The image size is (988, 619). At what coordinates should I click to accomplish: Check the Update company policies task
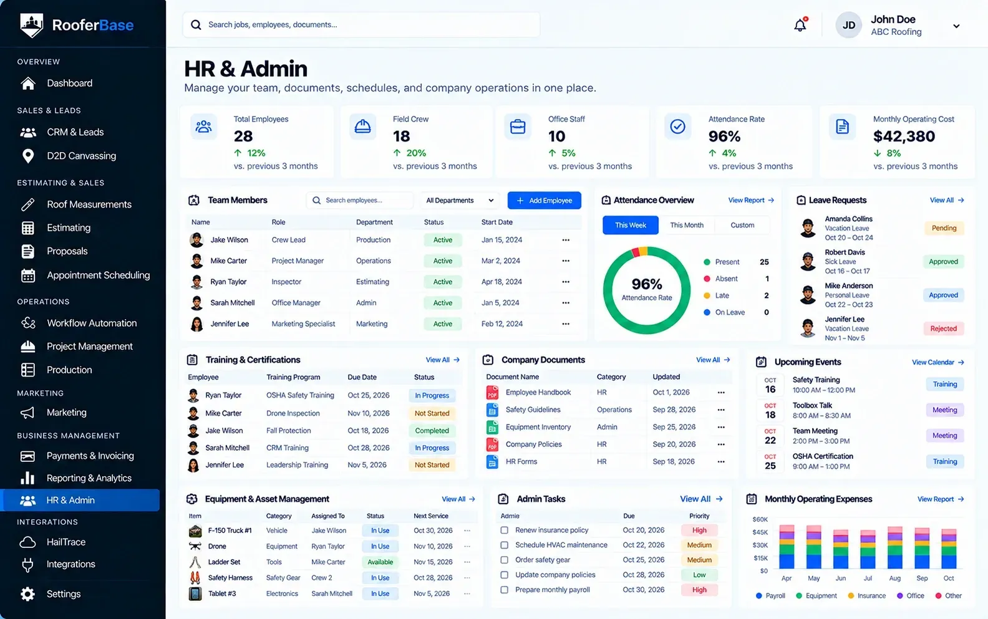point(505,575)
